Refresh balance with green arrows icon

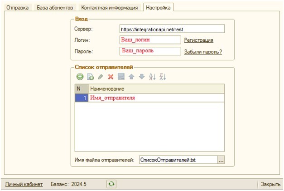[111, 184]
